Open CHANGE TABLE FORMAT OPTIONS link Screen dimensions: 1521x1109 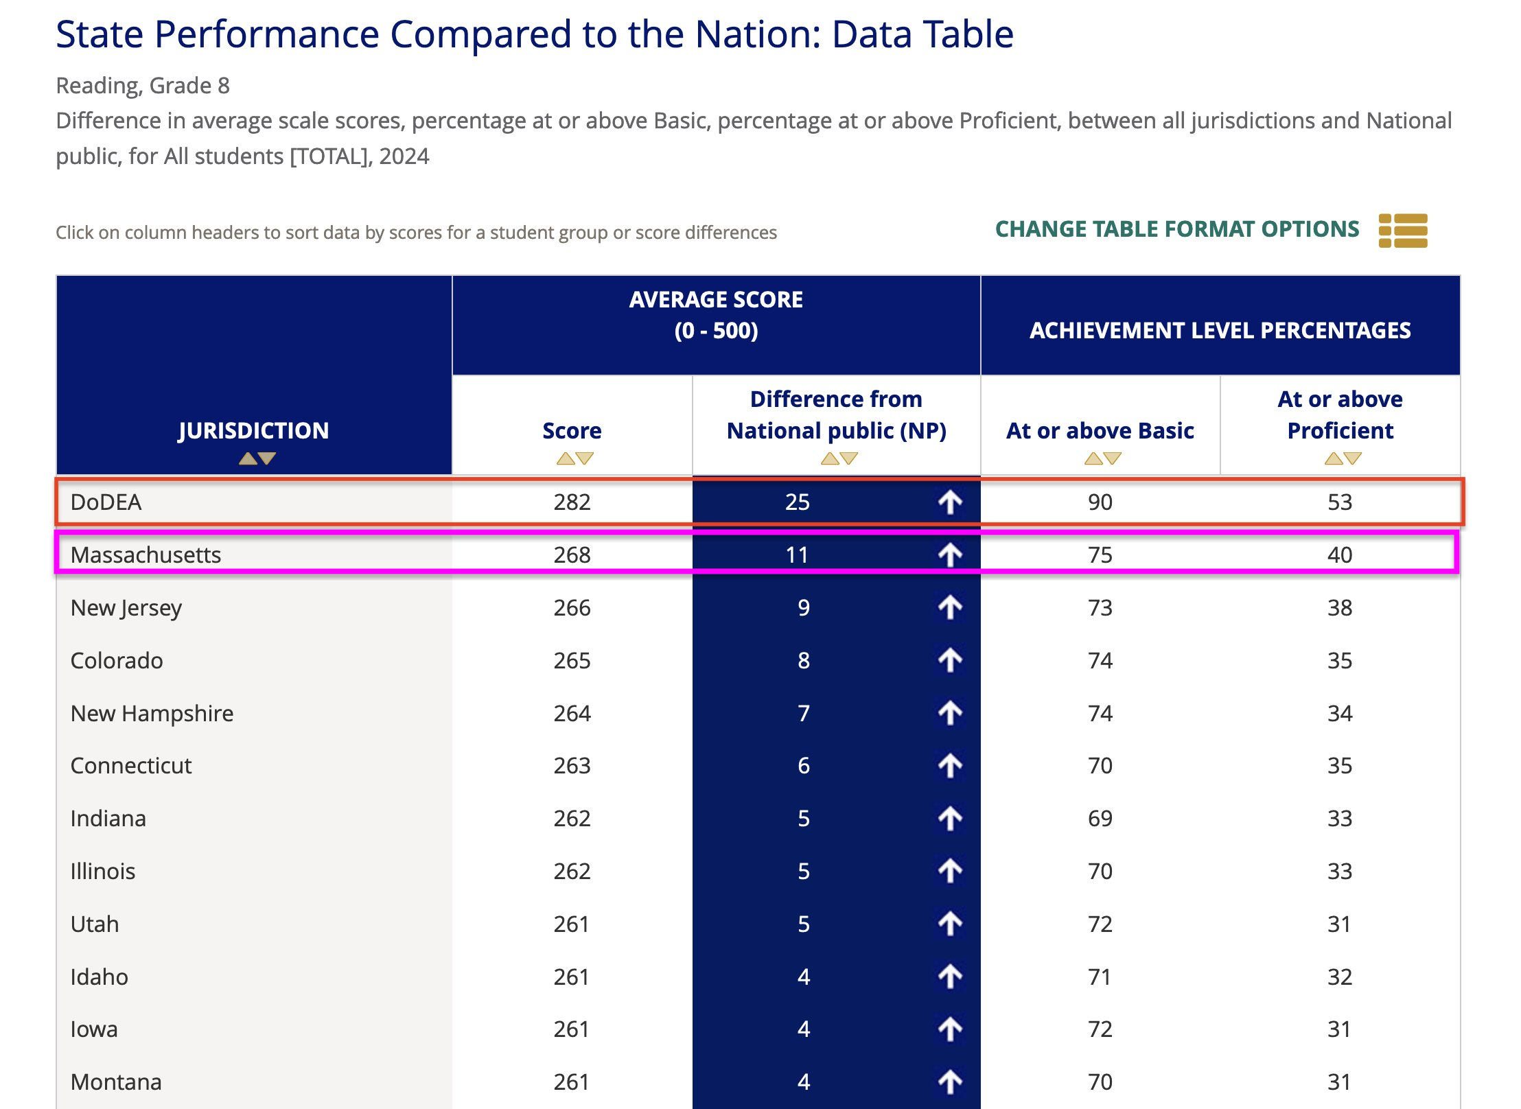(1176, 229)
